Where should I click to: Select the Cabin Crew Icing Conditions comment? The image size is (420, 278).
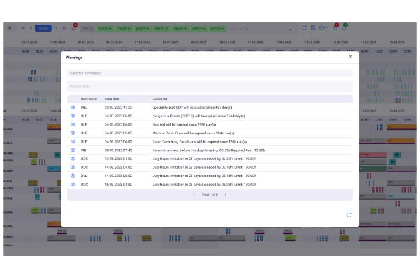[199, 141]
